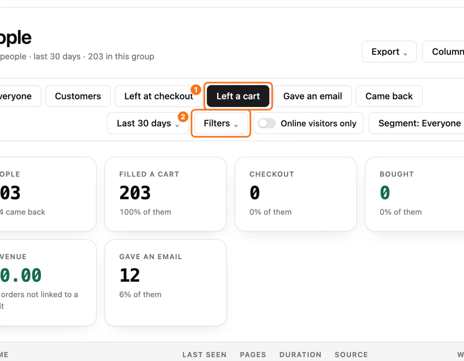Click the Filled a Cart 203 card
Viewport: 464px width, 361px height.
click(166, 194)
